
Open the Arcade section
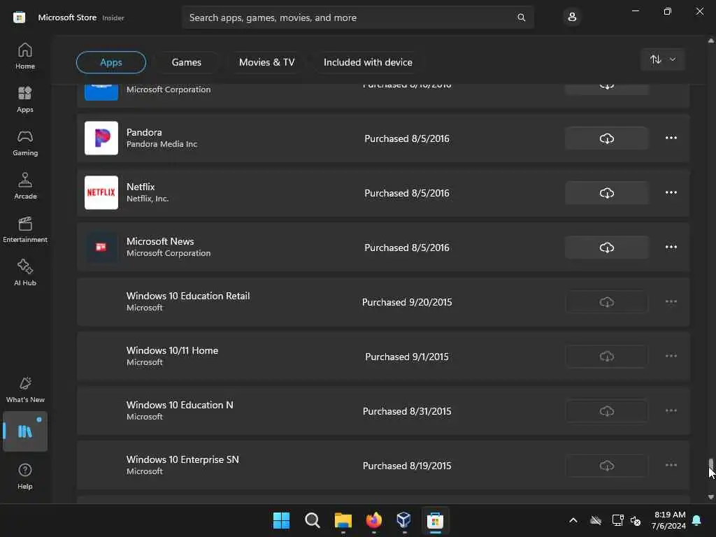[25, 186]
